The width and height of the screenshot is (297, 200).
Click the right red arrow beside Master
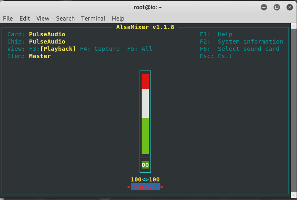click(161, 187)
